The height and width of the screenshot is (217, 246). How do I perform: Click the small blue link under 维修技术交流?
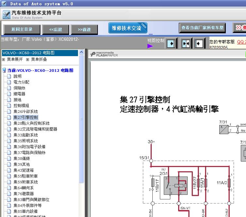point(151,34)
